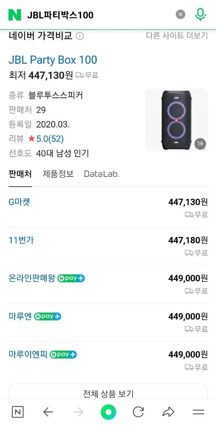
Task: Switch to the DataLab tab
Action: [x=102, y=174]
